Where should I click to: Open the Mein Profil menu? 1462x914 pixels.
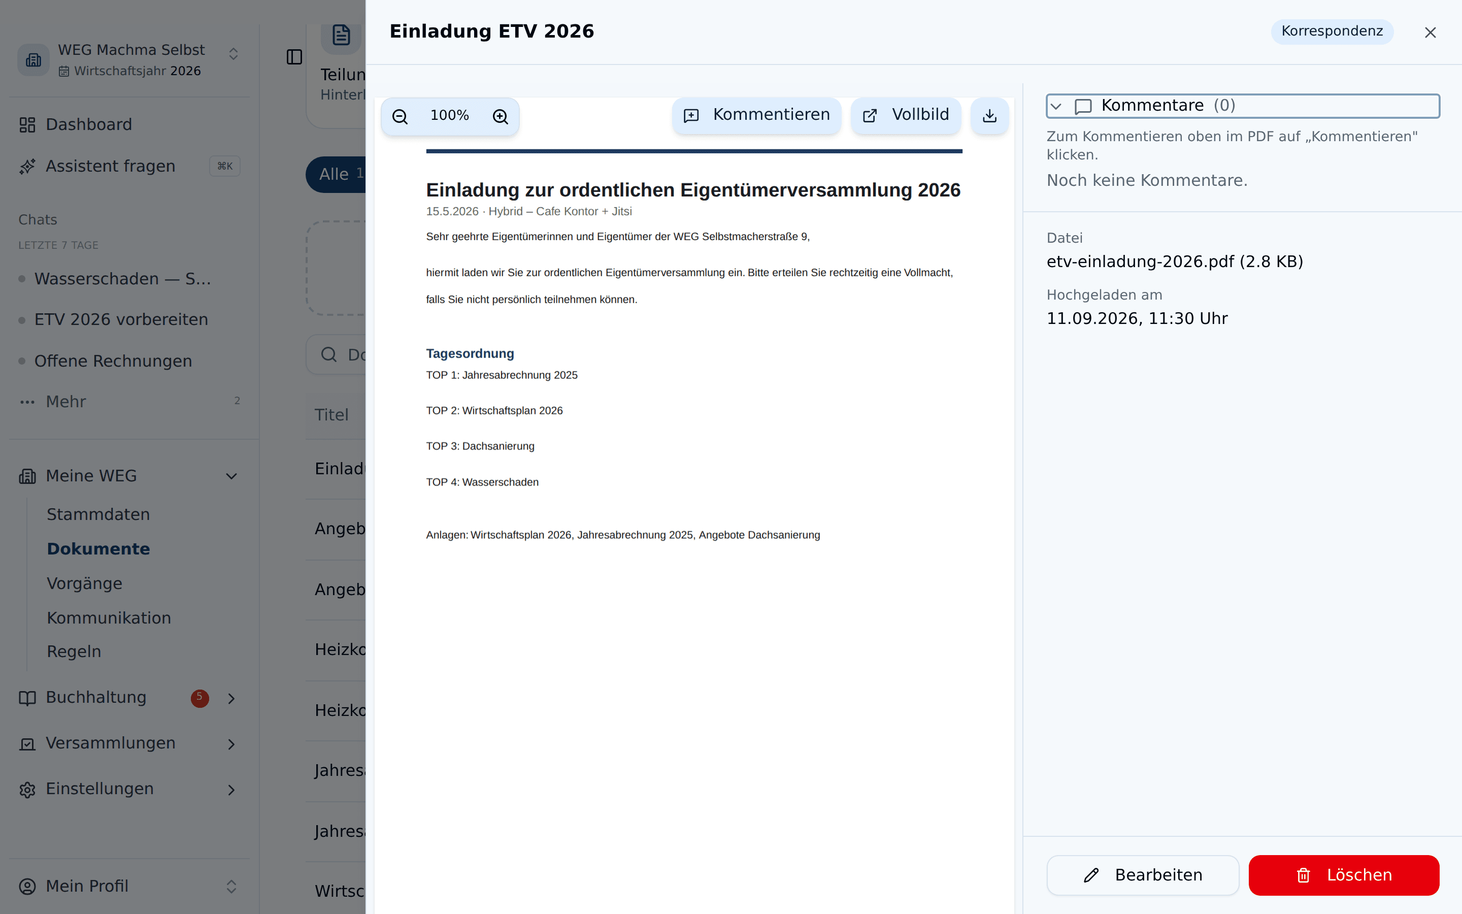tap(130, 886)
